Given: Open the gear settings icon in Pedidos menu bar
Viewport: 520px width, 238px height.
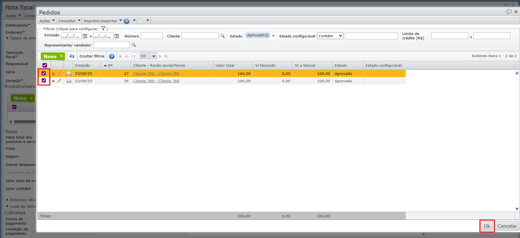Looking at the screenshot, I should pos(140,21).
